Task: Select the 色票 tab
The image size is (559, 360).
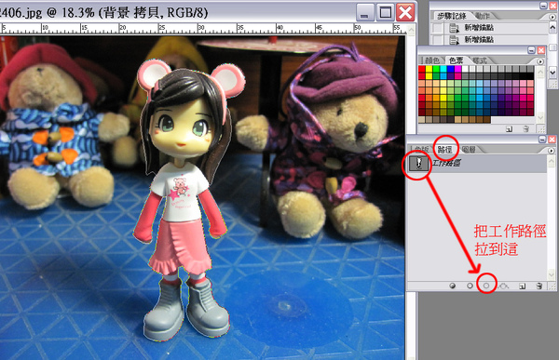Action: point(456,60)
